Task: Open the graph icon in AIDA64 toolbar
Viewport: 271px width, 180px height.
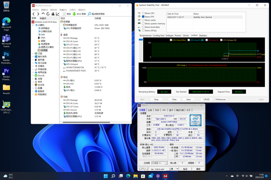Action: coord(57,14)
